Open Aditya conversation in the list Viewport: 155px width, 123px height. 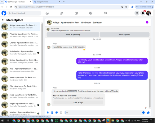[x=20, y=27]
